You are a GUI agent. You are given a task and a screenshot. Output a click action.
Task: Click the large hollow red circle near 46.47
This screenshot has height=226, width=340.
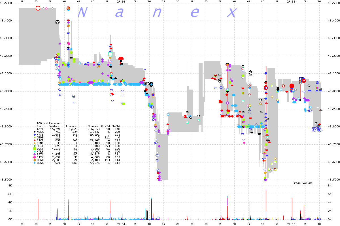click(x=38, y=8)
